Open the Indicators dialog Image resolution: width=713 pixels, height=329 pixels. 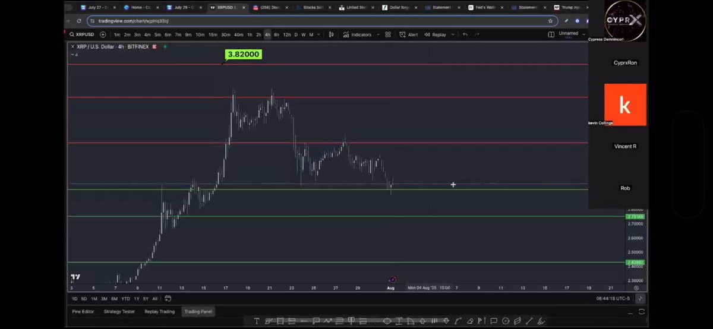(356, 34)
